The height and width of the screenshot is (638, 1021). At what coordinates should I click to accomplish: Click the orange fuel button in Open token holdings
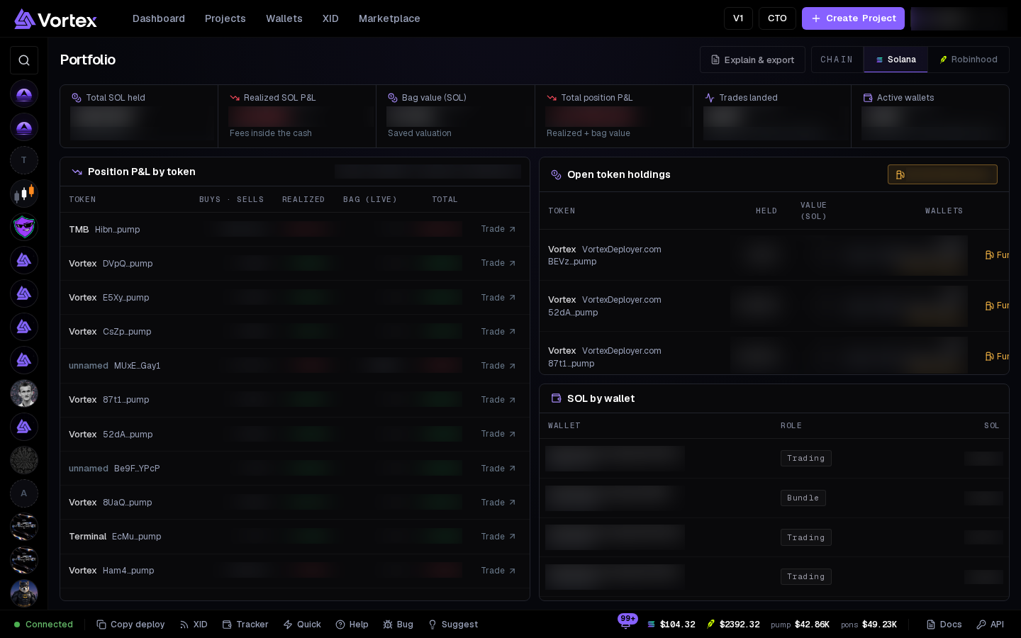point(942,174)
